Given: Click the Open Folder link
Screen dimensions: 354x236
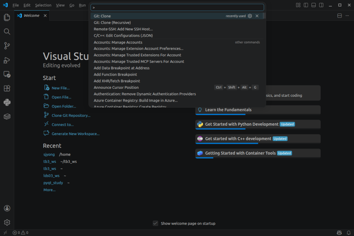Looking at the screenshot, I should click(x=64, y=106).
